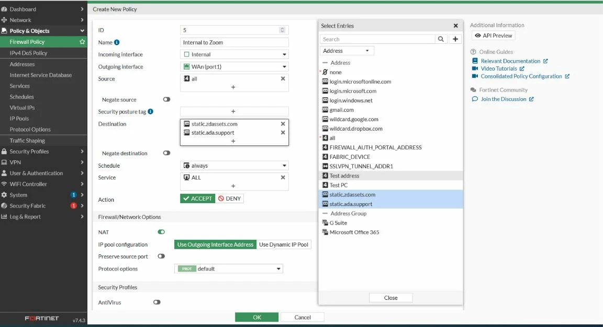The width and height of the screenshot is (603, 327).
Task: Click the Name field info icon
Action: tap(117, 43)
